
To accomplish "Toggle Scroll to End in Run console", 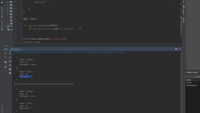I will (x=10, y=65).
